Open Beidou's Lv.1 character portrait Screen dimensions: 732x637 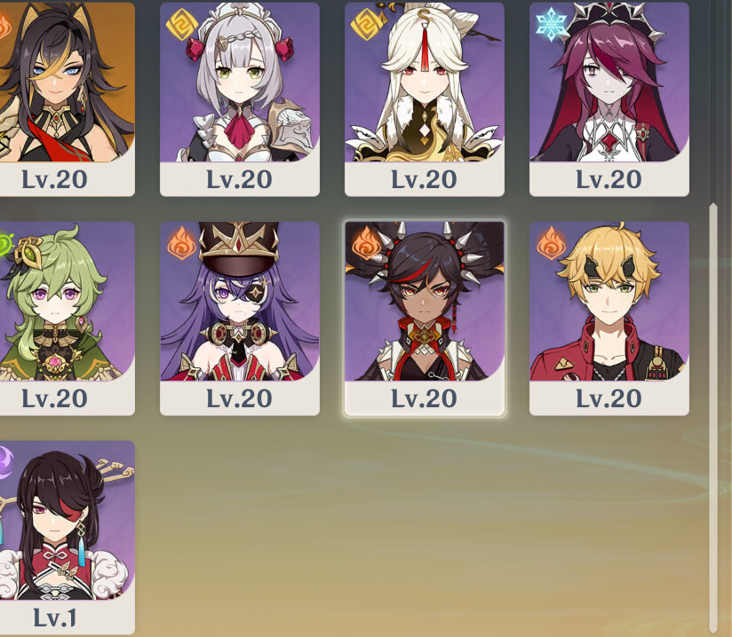tap(68, 521)
